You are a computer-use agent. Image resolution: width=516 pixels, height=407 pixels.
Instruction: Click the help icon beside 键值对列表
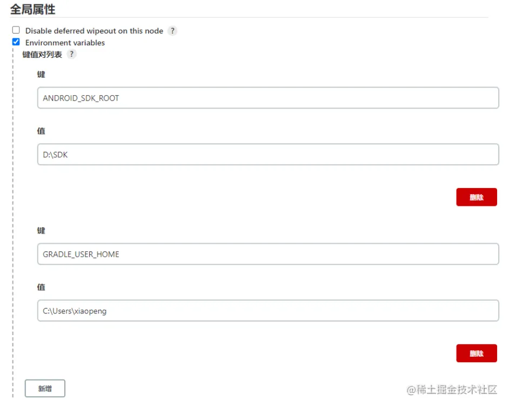coord(71,54)
